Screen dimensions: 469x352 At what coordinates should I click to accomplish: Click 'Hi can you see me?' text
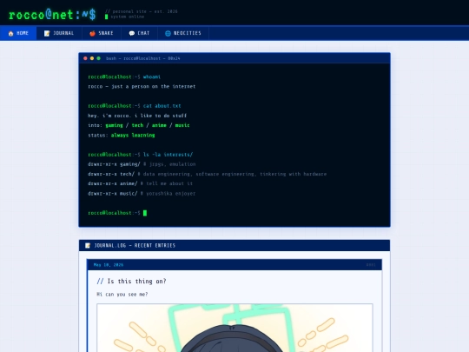122,295
